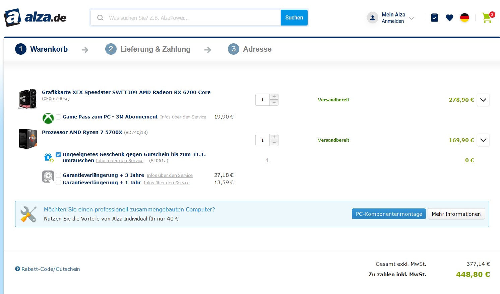
Task: Expand options for the Ryzen processor row
Action: point(483,140)
